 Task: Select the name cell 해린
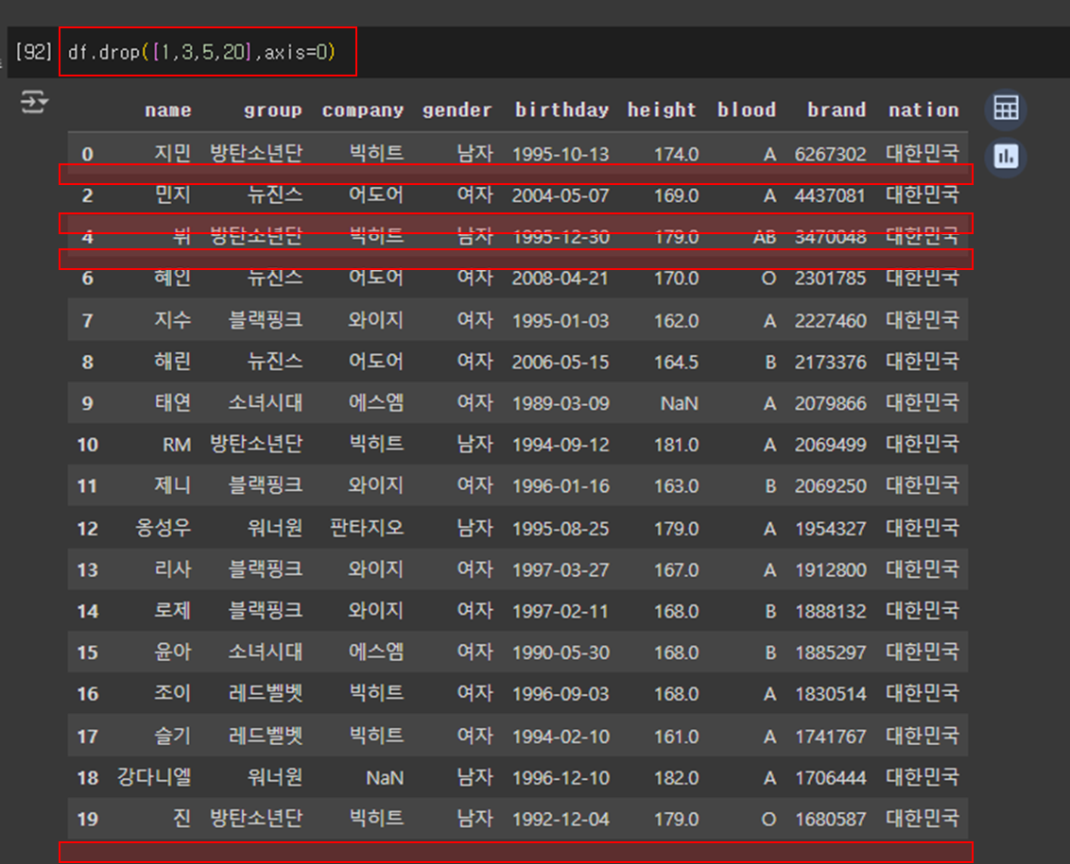coord(173,362)
